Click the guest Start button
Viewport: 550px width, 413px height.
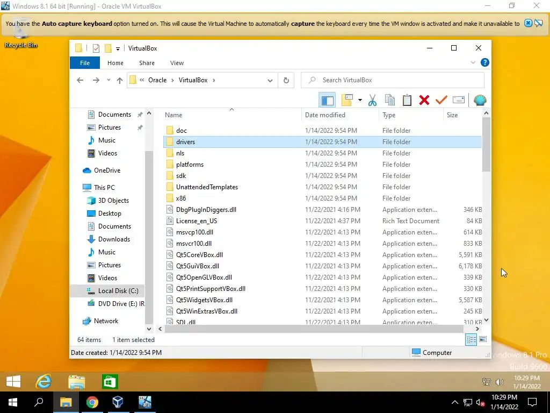(x=13, y=381)
